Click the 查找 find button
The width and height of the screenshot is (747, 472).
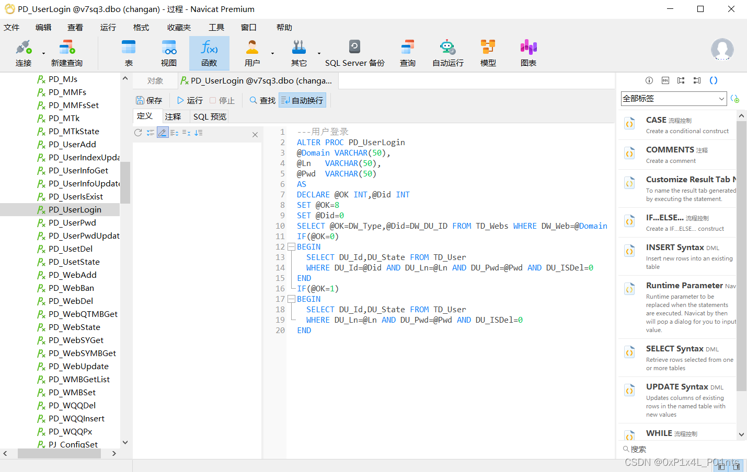coord(262,100)
